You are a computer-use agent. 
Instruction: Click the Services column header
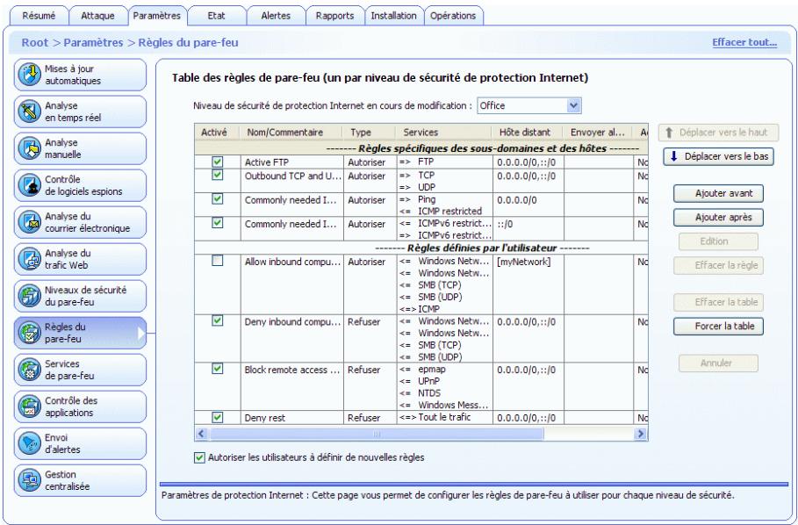pos(444,133)
